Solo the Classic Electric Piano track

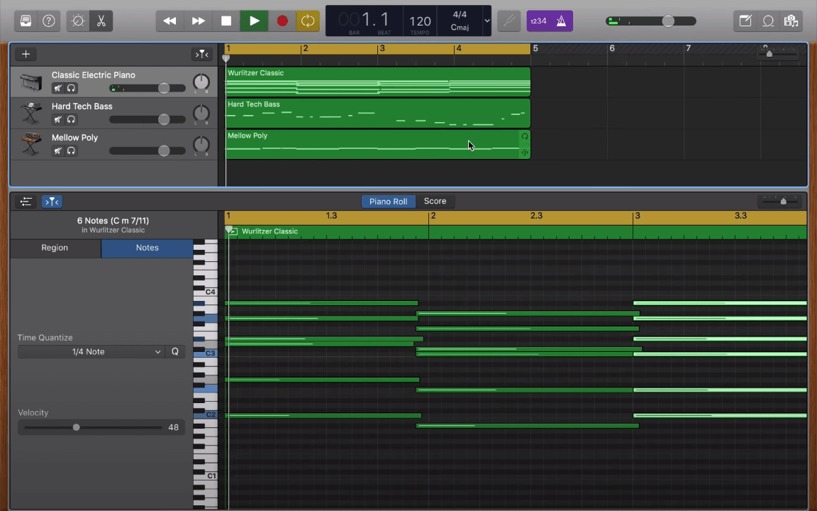[x=71, y=88]
